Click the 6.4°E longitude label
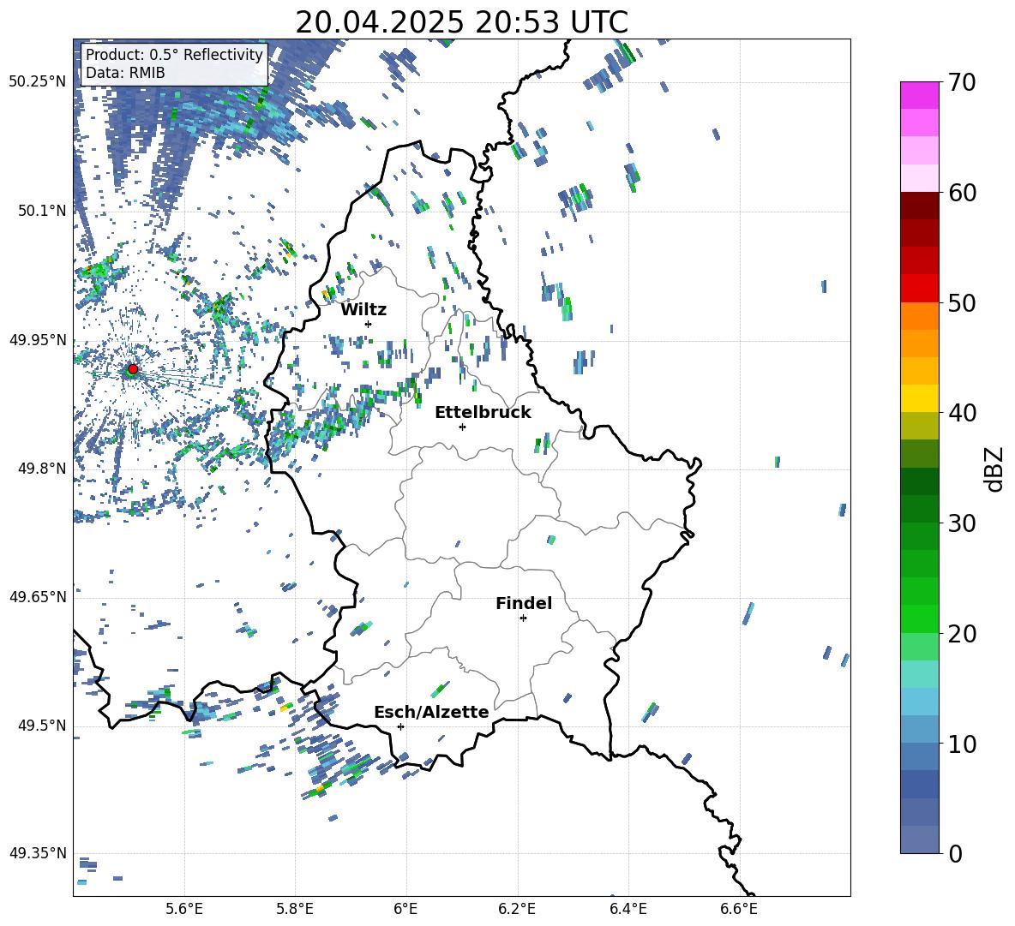The image size is (1015, 926). (628, 909)
